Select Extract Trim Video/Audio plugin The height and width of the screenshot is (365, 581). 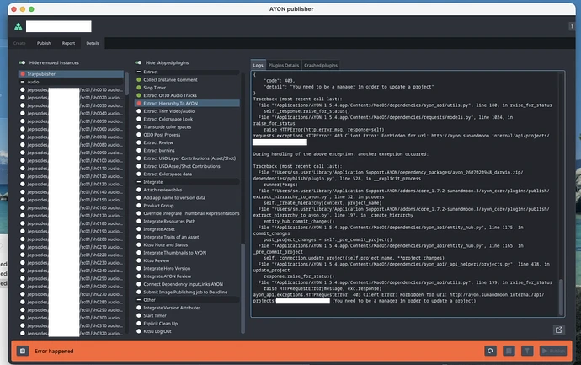coord(187,111)
